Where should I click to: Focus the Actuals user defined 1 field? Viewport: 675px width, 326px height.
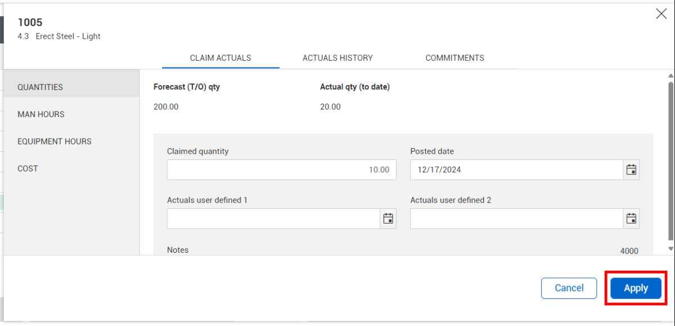click(273, 218)
